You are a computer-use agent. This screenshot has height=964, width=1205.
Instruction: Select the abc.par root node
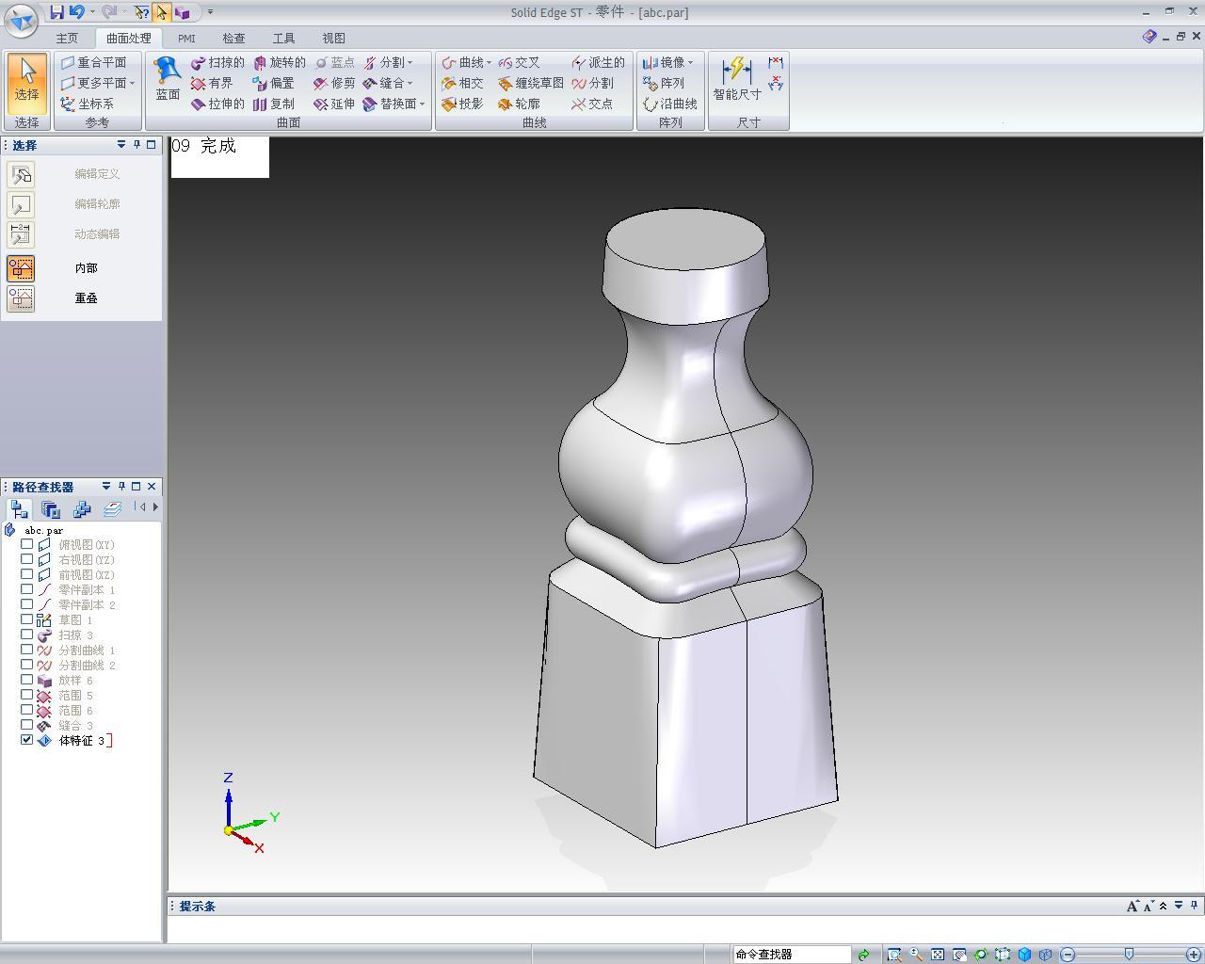point(43,530)
